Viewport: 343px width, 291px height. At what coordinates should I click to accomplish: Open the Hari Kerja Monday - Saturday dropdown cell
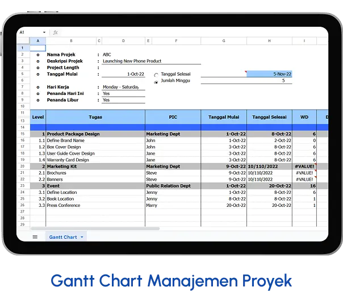[x=123, y=87]
